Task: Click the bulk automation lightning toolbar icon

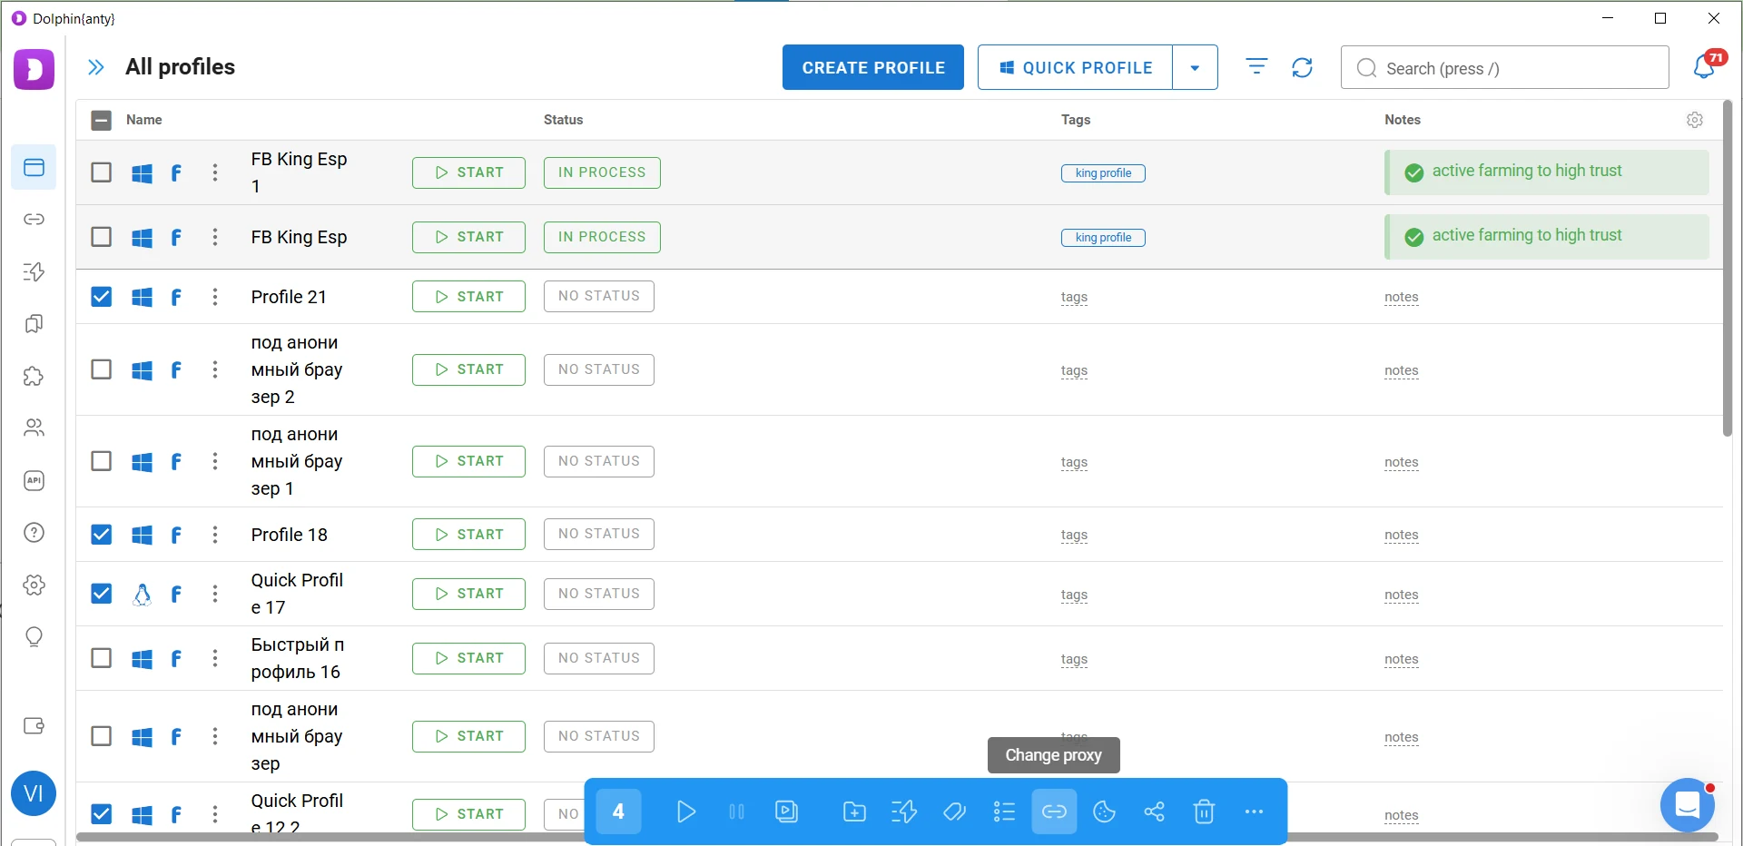Action: pyautogui.click(x=904, y=812)
